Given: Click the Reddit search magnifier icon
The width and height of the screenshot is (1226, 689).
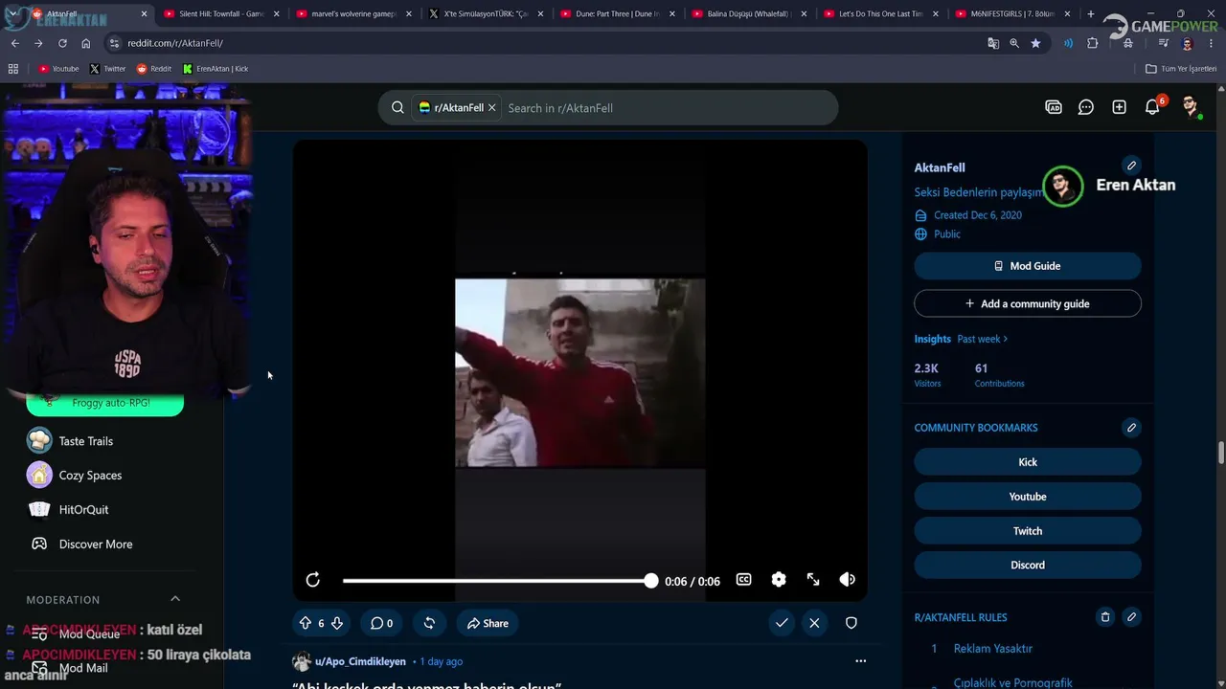Looking at the screenshot, I should click(397, 108).
